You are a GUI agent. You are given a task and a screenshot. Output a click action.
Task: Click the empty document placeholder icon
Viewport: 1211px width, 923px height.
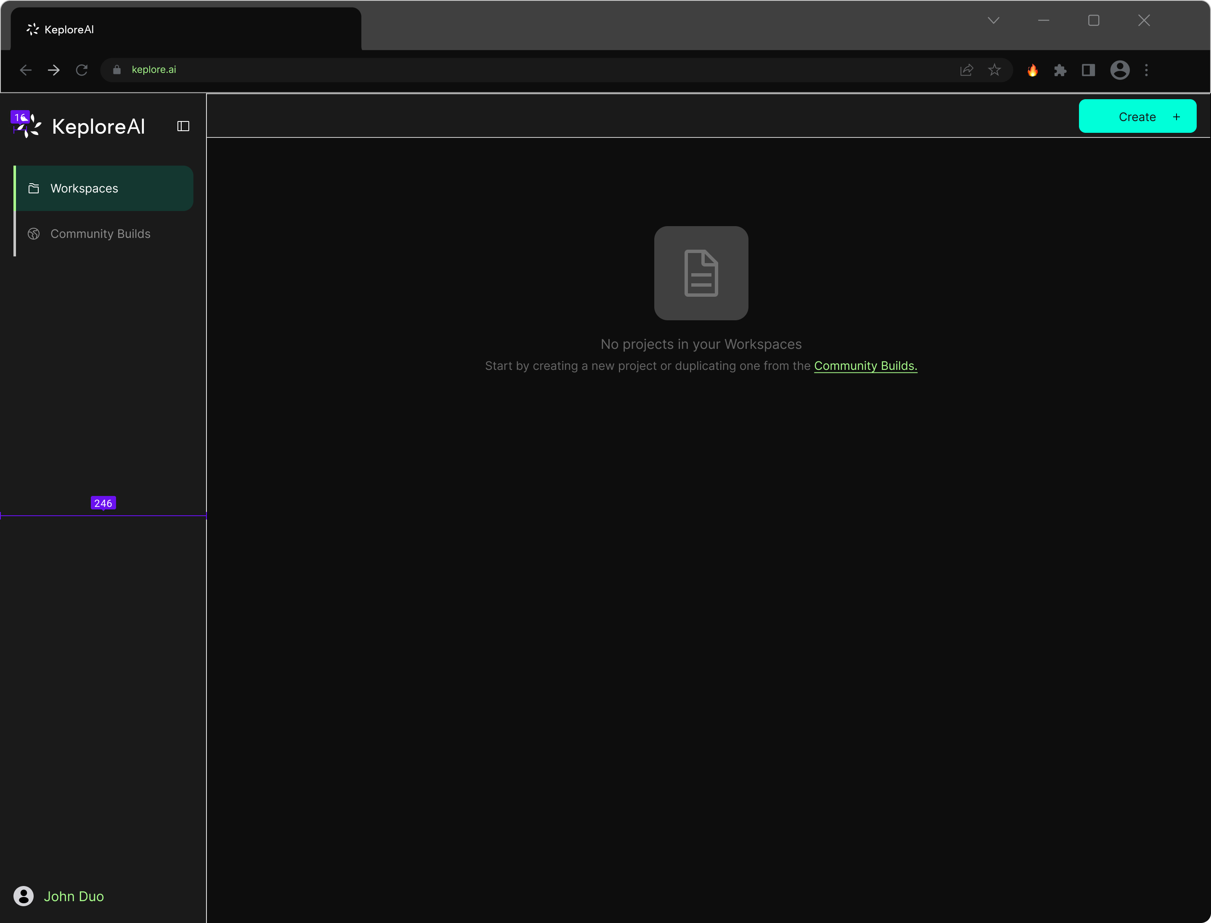(x=701, y=273)
